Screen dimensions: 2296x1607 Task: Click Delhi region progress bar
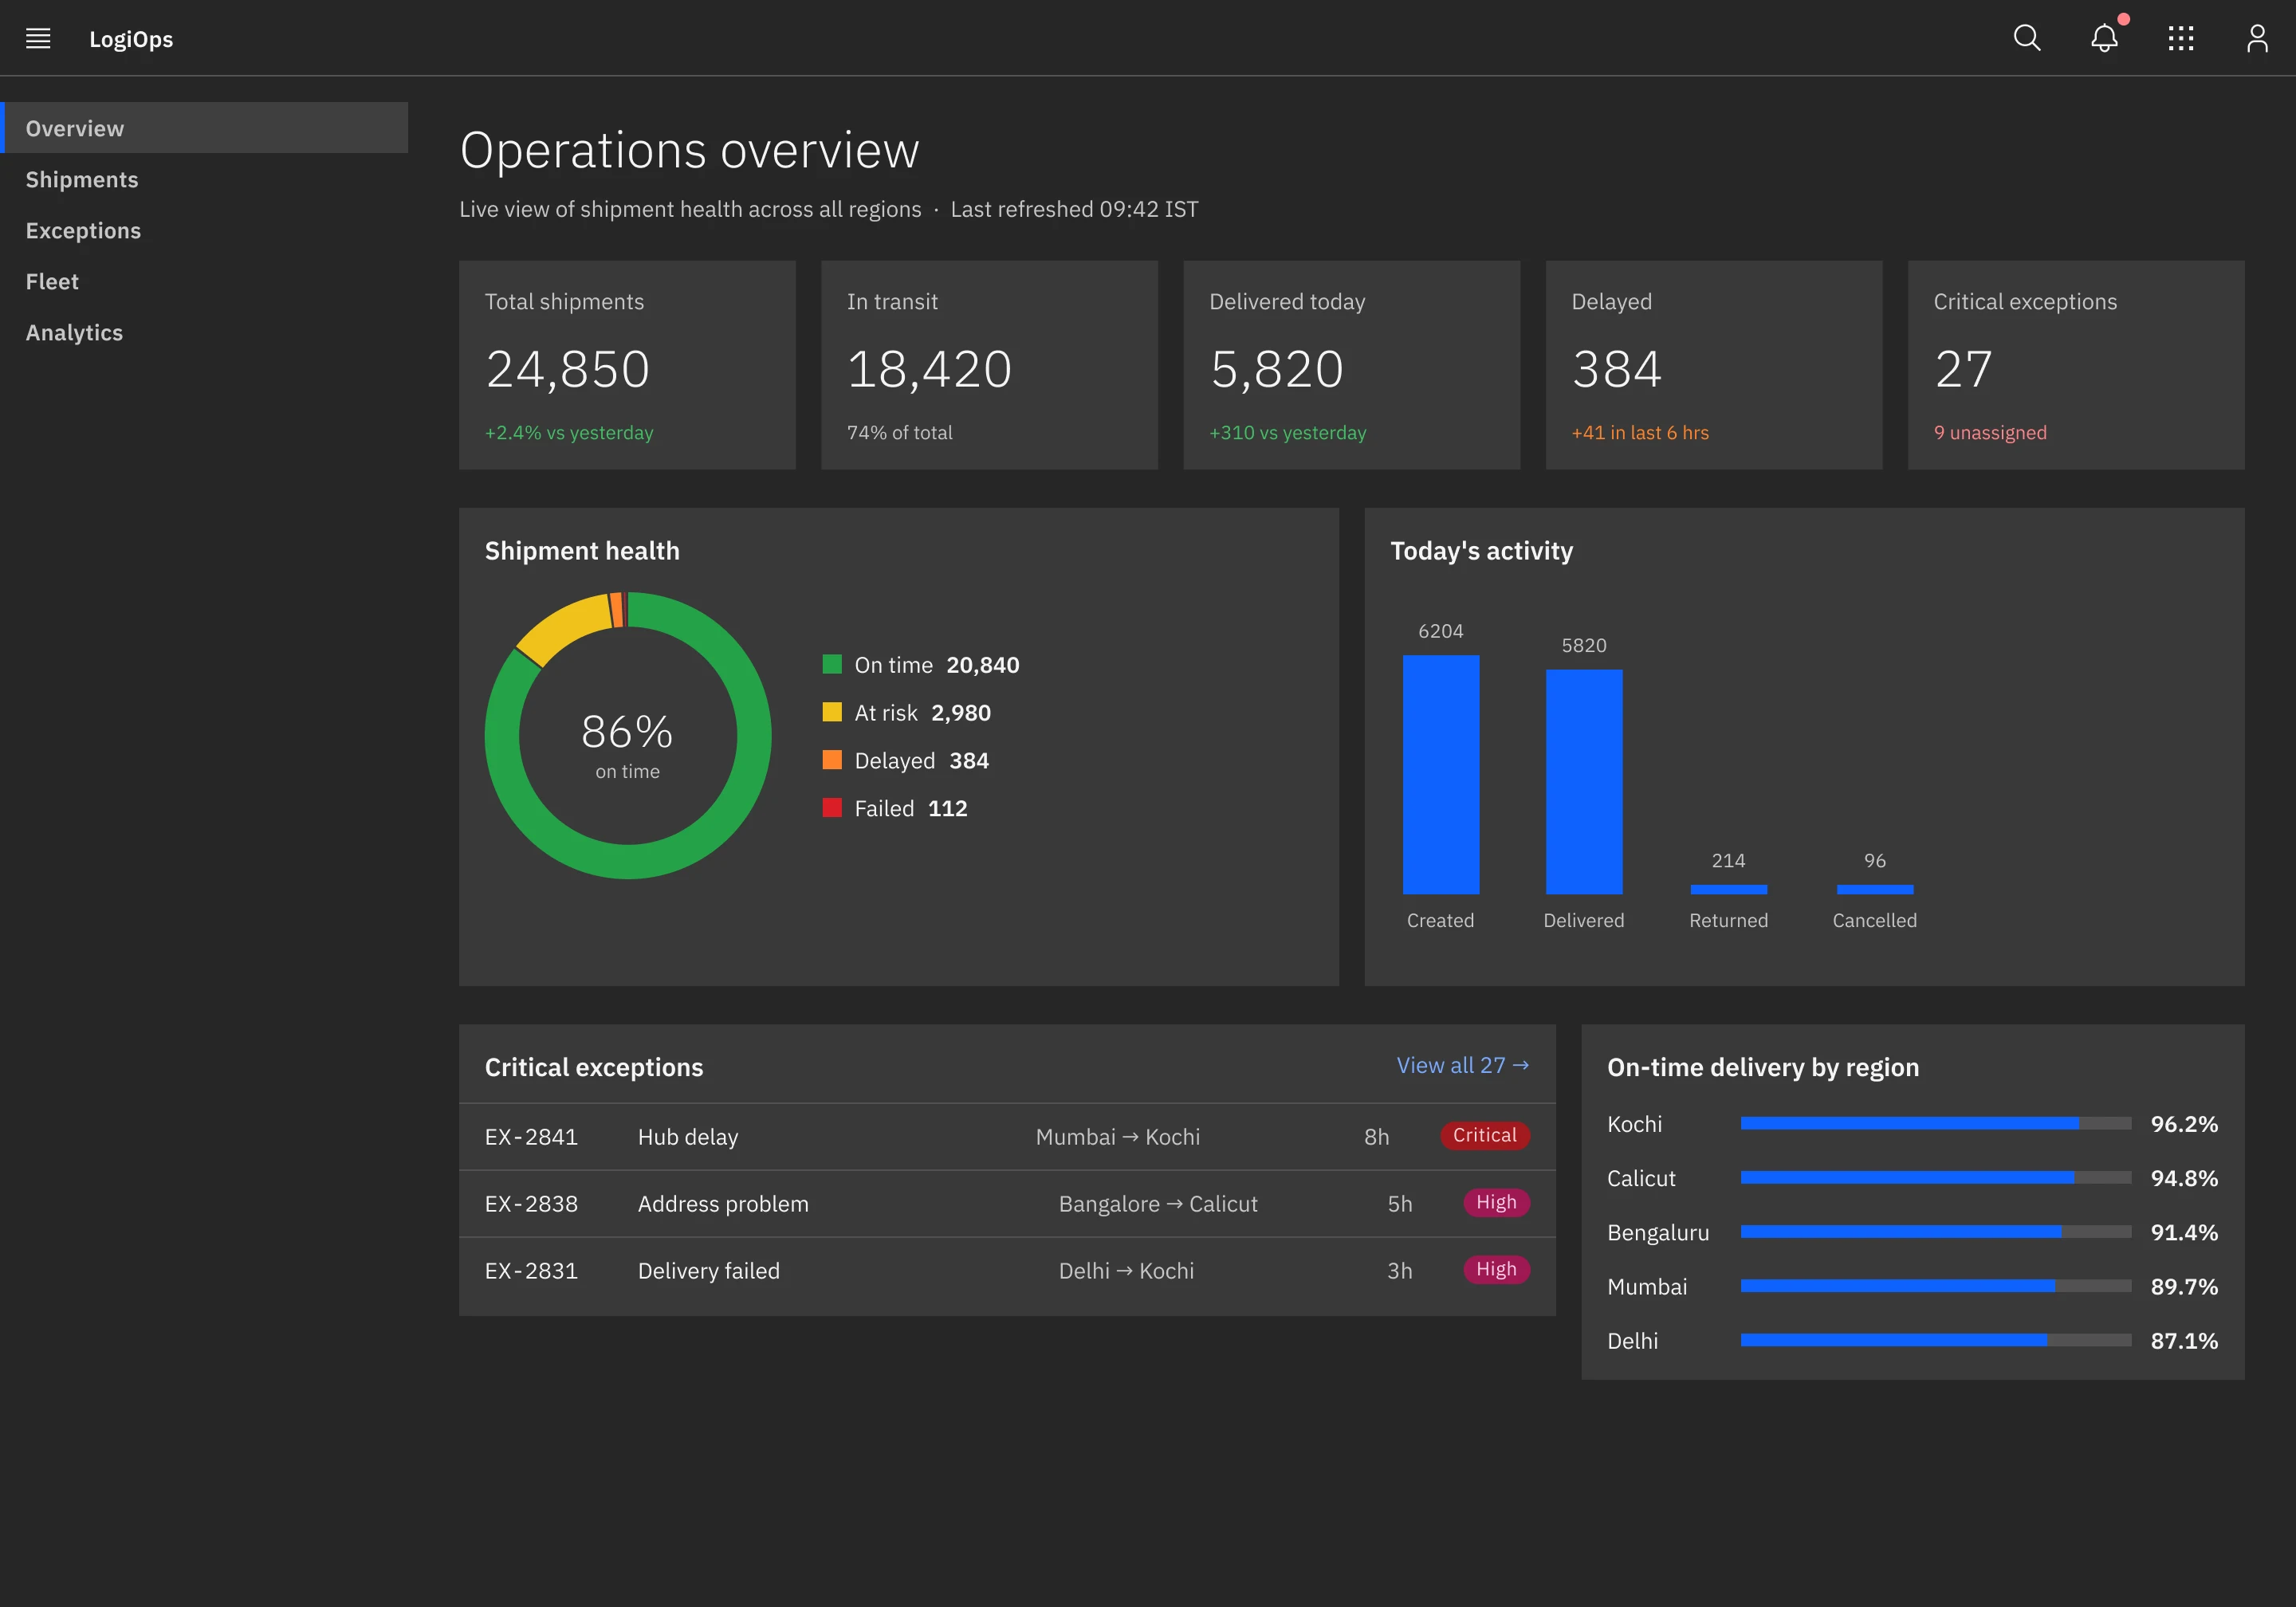(x=1936, y=1339)
